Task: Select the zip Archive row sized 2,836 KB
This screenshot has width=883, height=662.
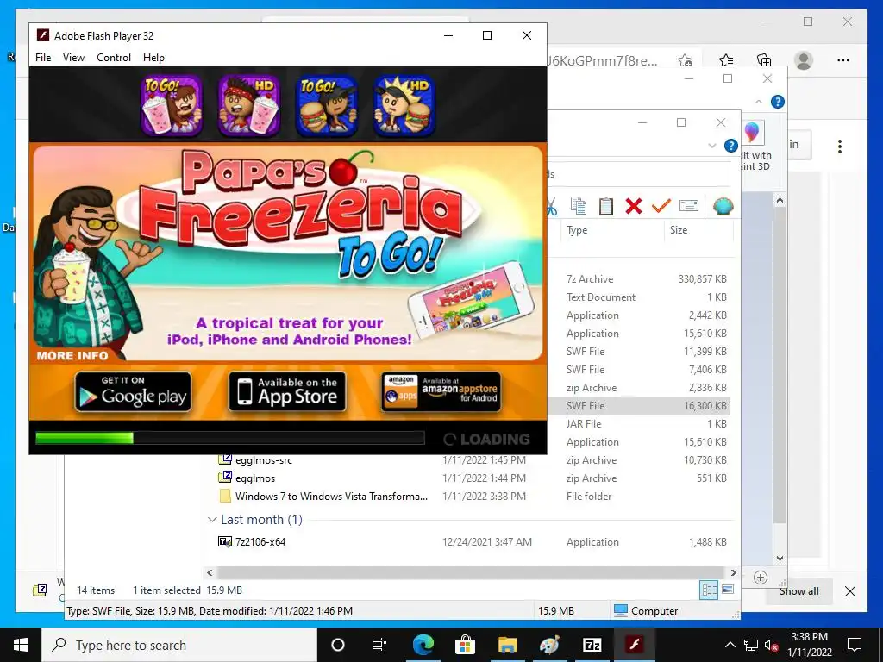Action: pos(638,388)
